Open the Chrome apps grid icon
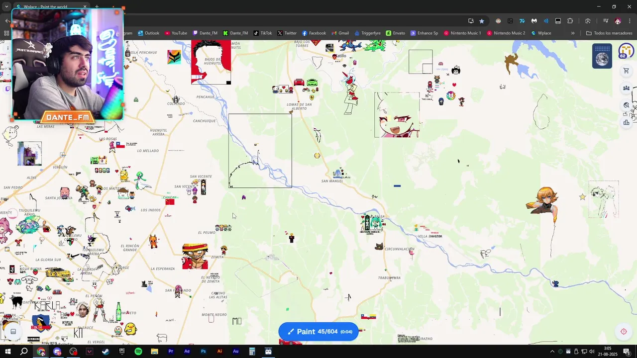This screenshot has width=637, height=358. click(x=6, y=33)
